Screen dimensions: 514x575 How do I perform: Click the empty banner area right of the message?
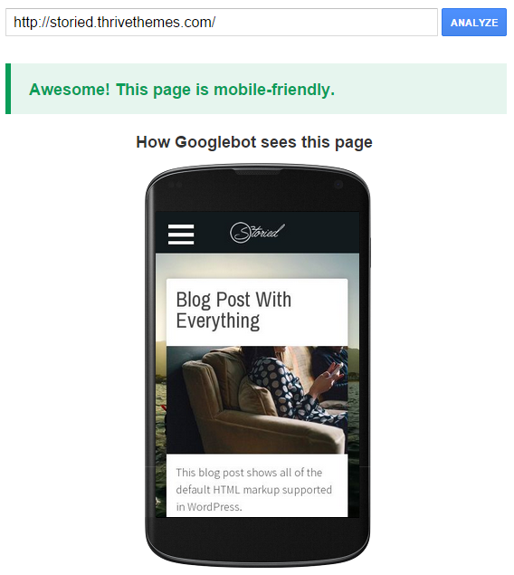pos(422,89)
